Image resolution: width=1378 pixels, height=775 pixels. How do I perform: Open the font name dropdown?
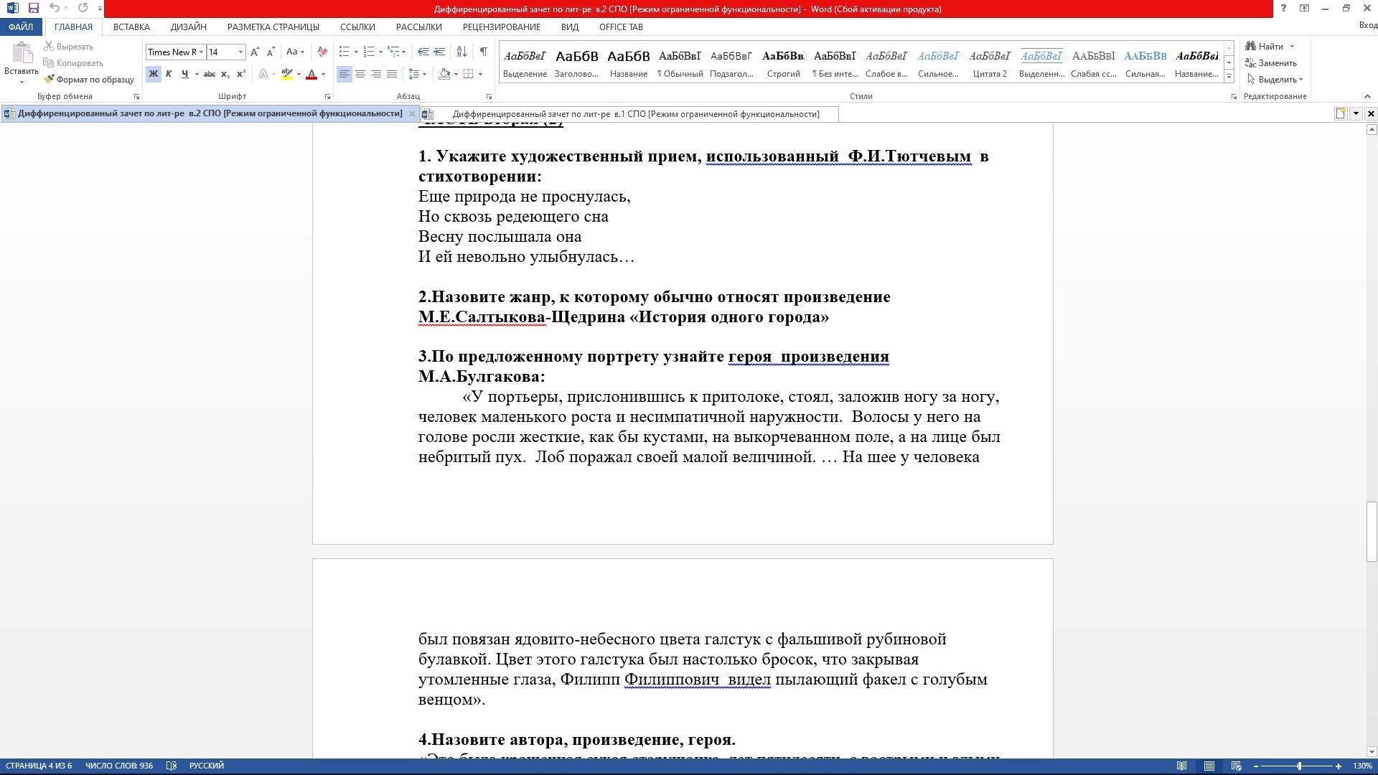click(x=202, y=52)
